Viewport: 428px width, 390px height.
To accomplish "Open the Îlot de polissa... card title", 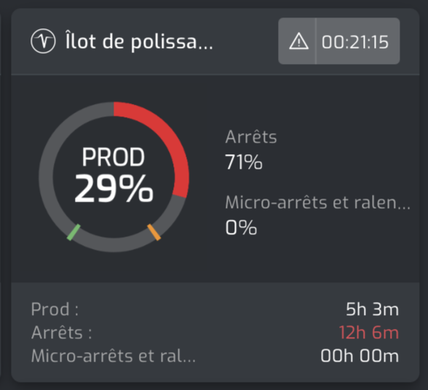I will pos(139,41).
